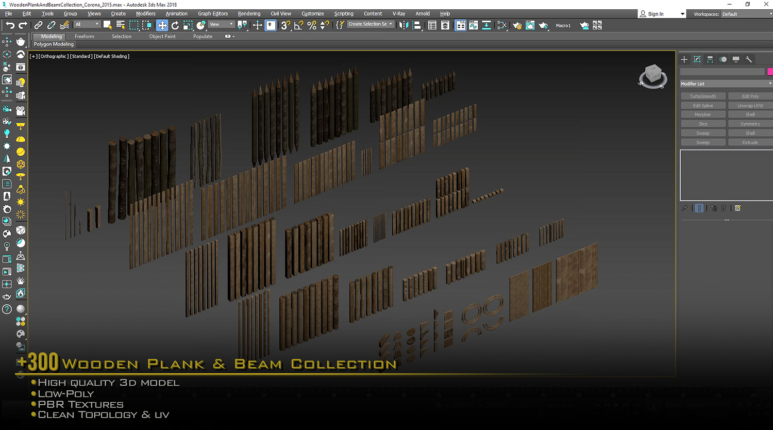Screen dimensions: 773x430
Task: Toggle the 3D Snaps button
Action: click(285, 25)
